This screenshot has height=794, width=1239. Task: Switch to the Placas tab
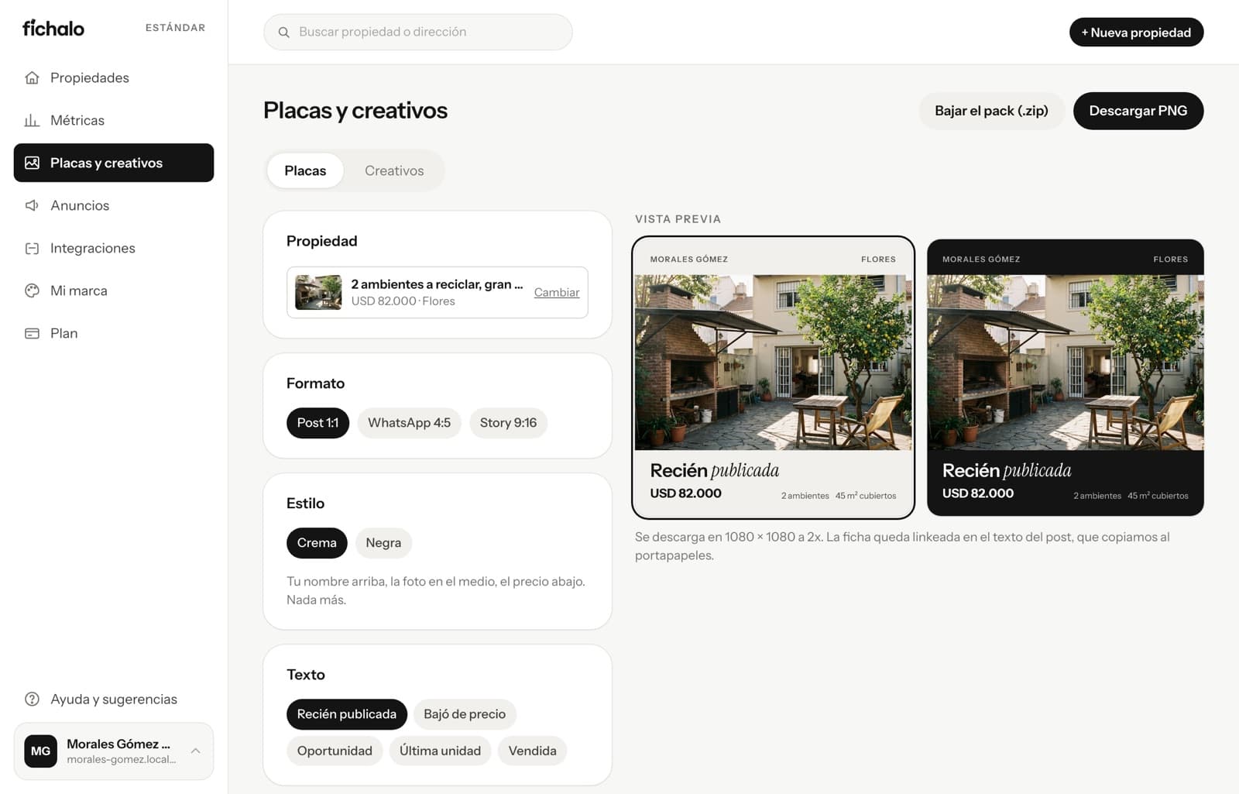tap(305, 170)
